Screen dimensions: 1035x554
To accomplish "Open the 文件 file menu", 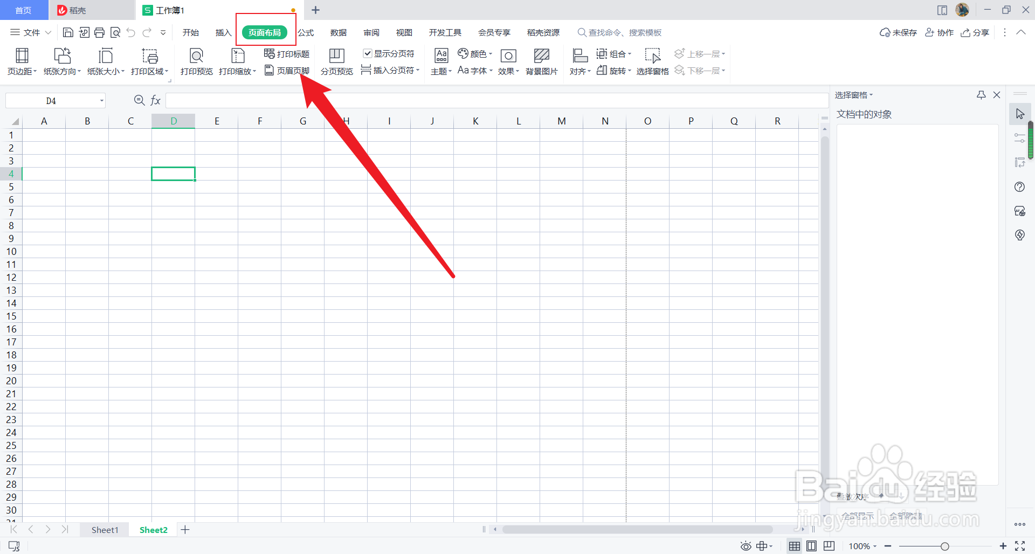I will click(x=31, y=32).
